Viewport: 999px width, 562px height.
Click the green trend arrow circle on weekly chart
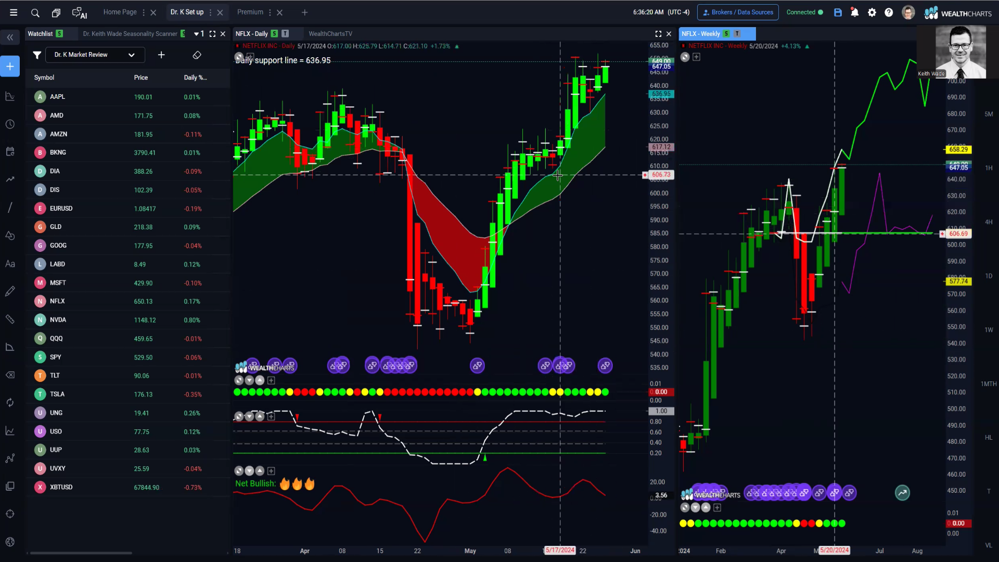[x=902, y=493]
